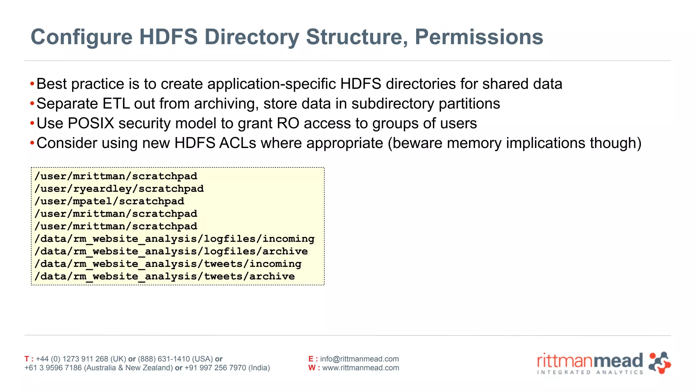This screenshot has height=392, width=696.
Task: Click the slide title about HDFS Directory Structure
Action: [x=287, y=37]
